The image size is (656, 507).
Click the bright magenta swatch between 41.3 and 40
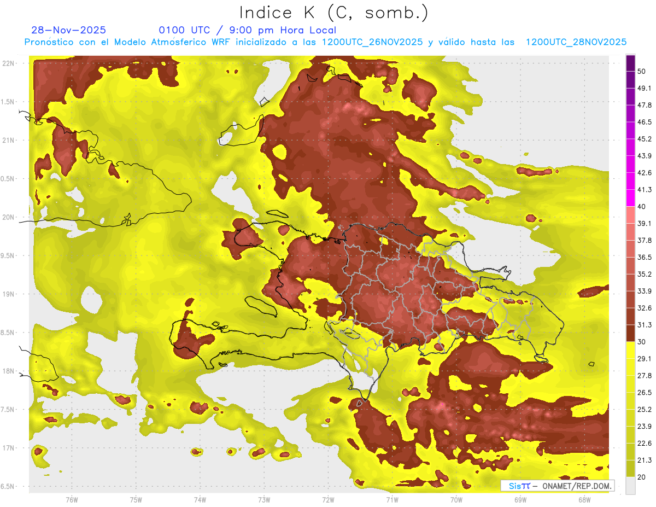630,198
